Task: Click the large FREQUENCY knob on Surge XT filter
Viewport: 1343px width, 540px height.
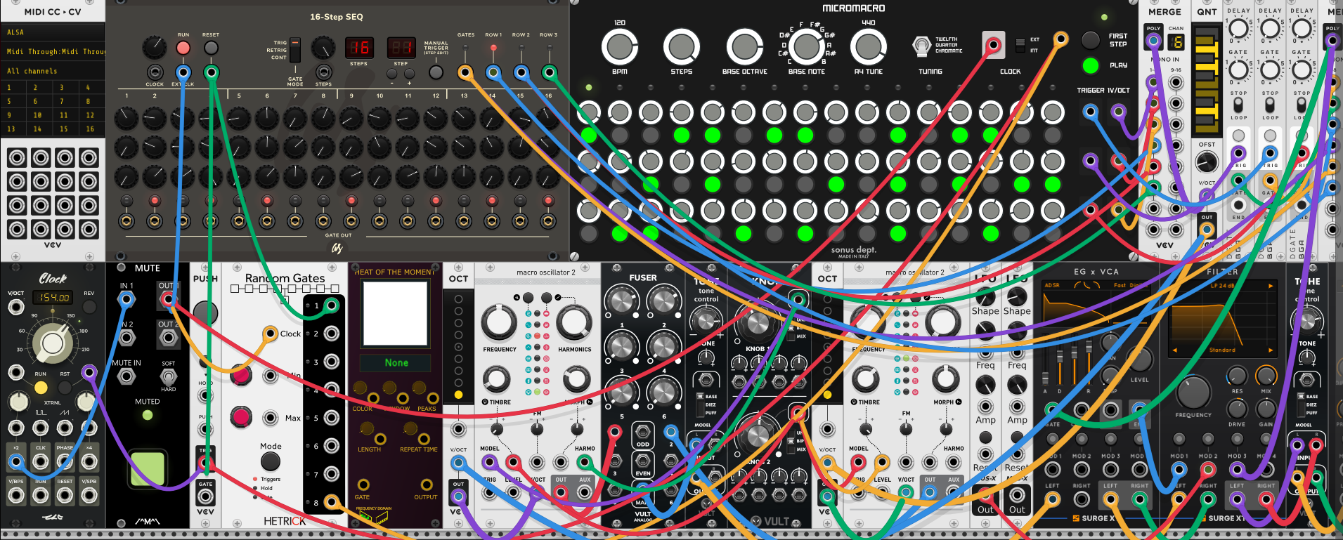Action: 1193,393
